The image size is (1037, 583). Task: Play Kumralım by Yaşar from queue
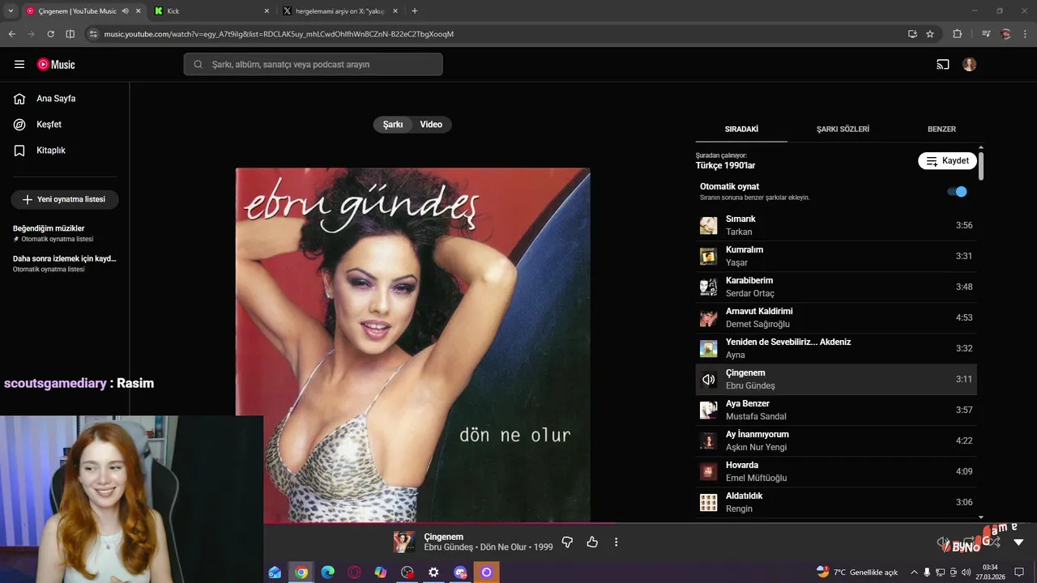[x=836, y=257]
